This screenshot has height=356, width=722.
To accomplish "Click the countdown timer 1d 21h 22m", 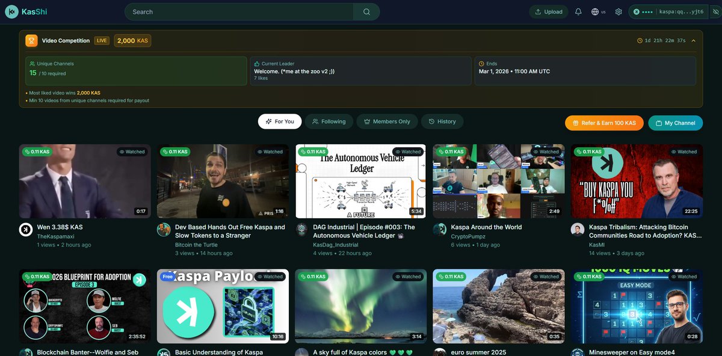I will pos(661,41).
